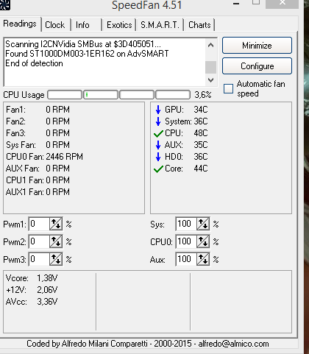Click the green check icon beside Core
The image size is (309, 354).
158,169
